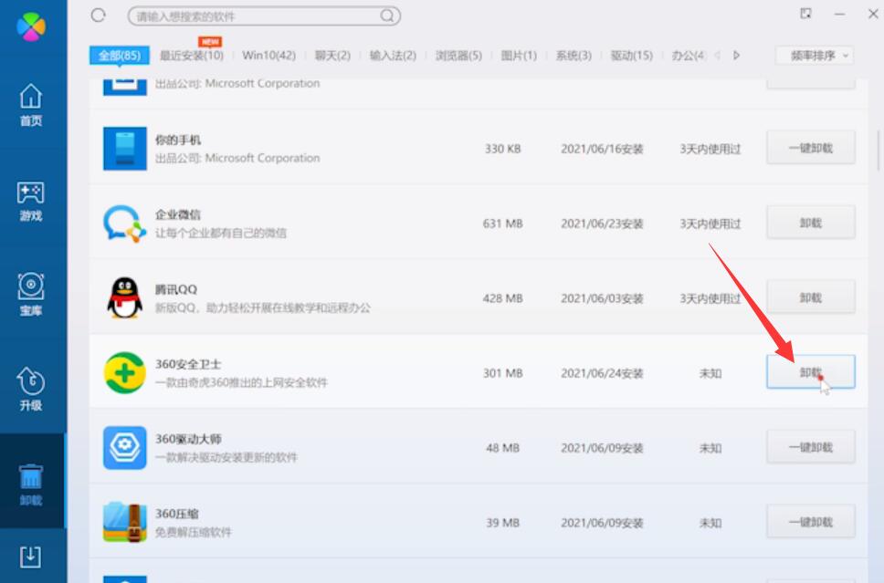
Task: Click the 360压缩 app icon
Action: tap(124, 522)
